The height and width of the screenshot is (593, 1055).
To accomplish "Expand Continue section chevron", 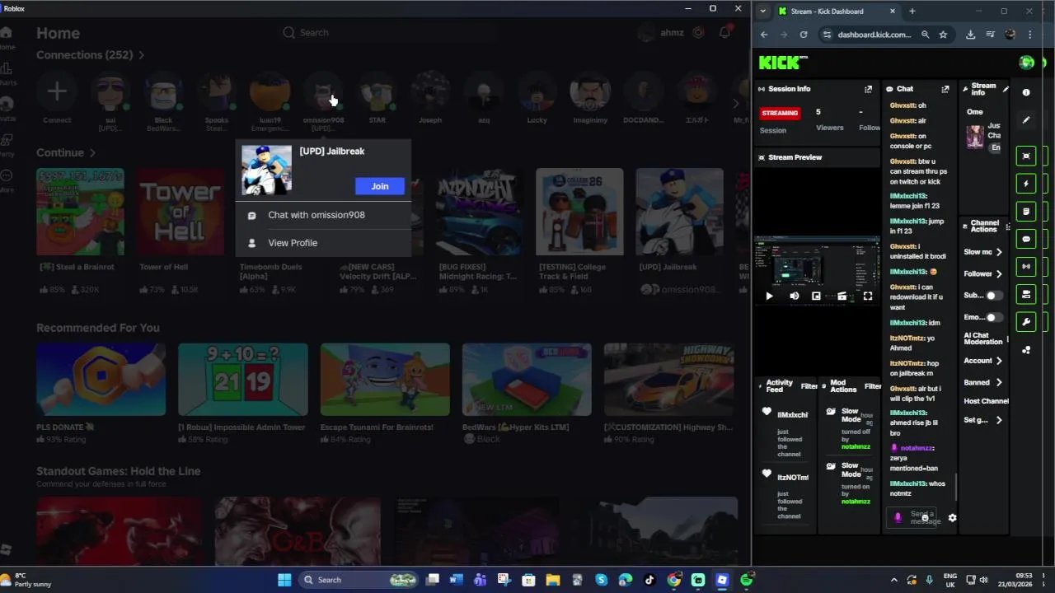I will click(92, 153).
